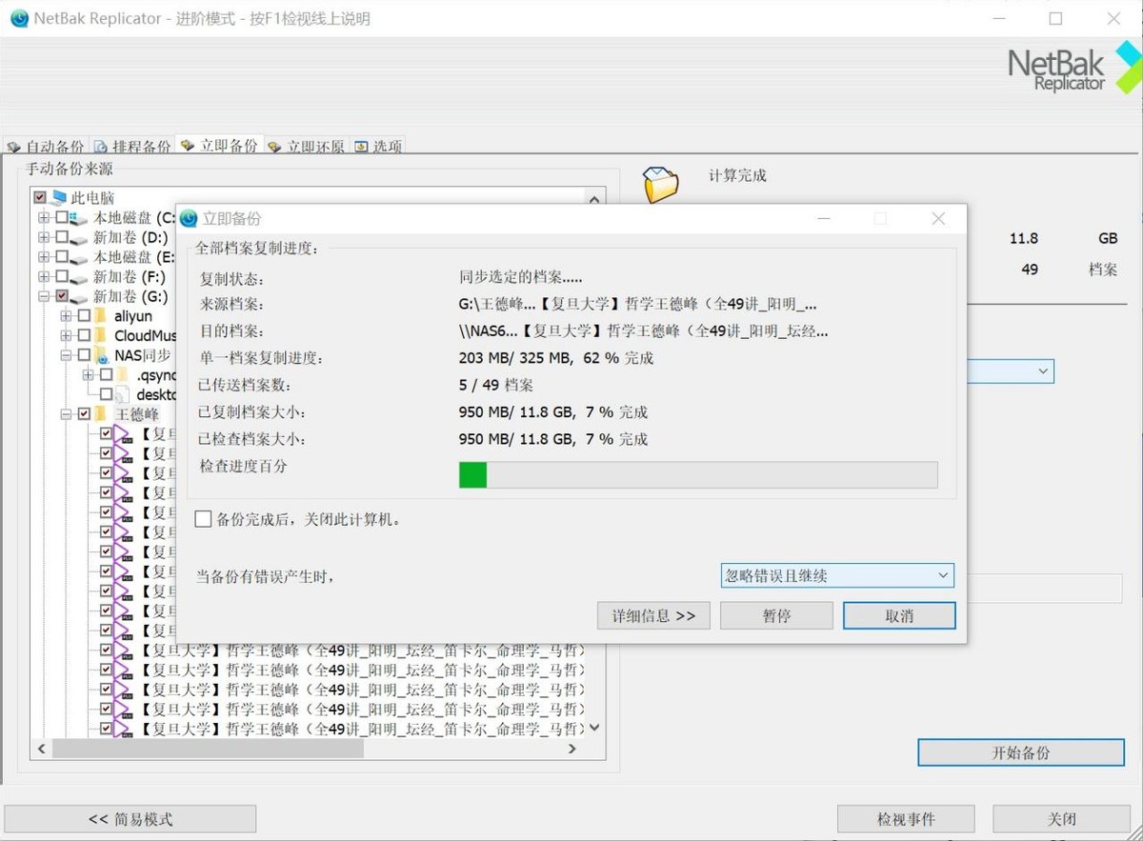Select the 立即备份 toolbar icon

tap(187, 146)
